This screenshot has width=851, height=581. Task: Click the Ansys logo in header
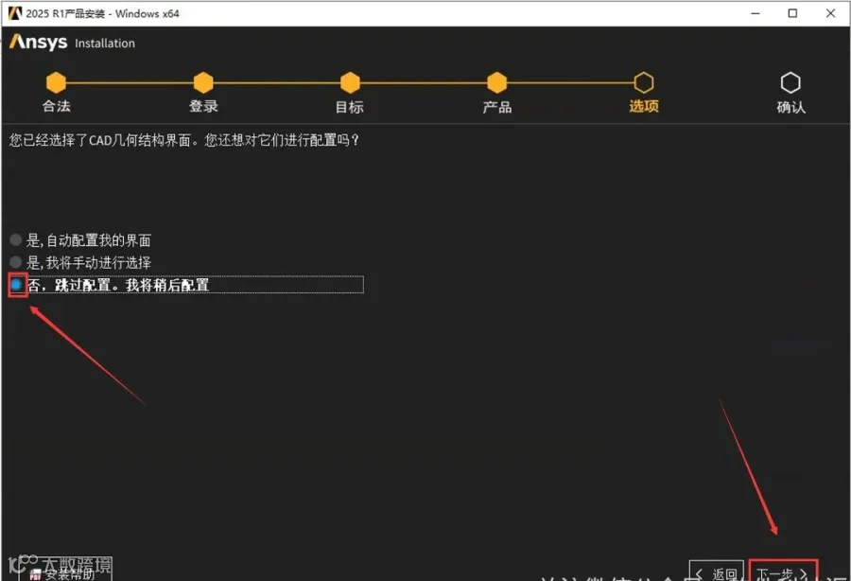click(39, 42)
